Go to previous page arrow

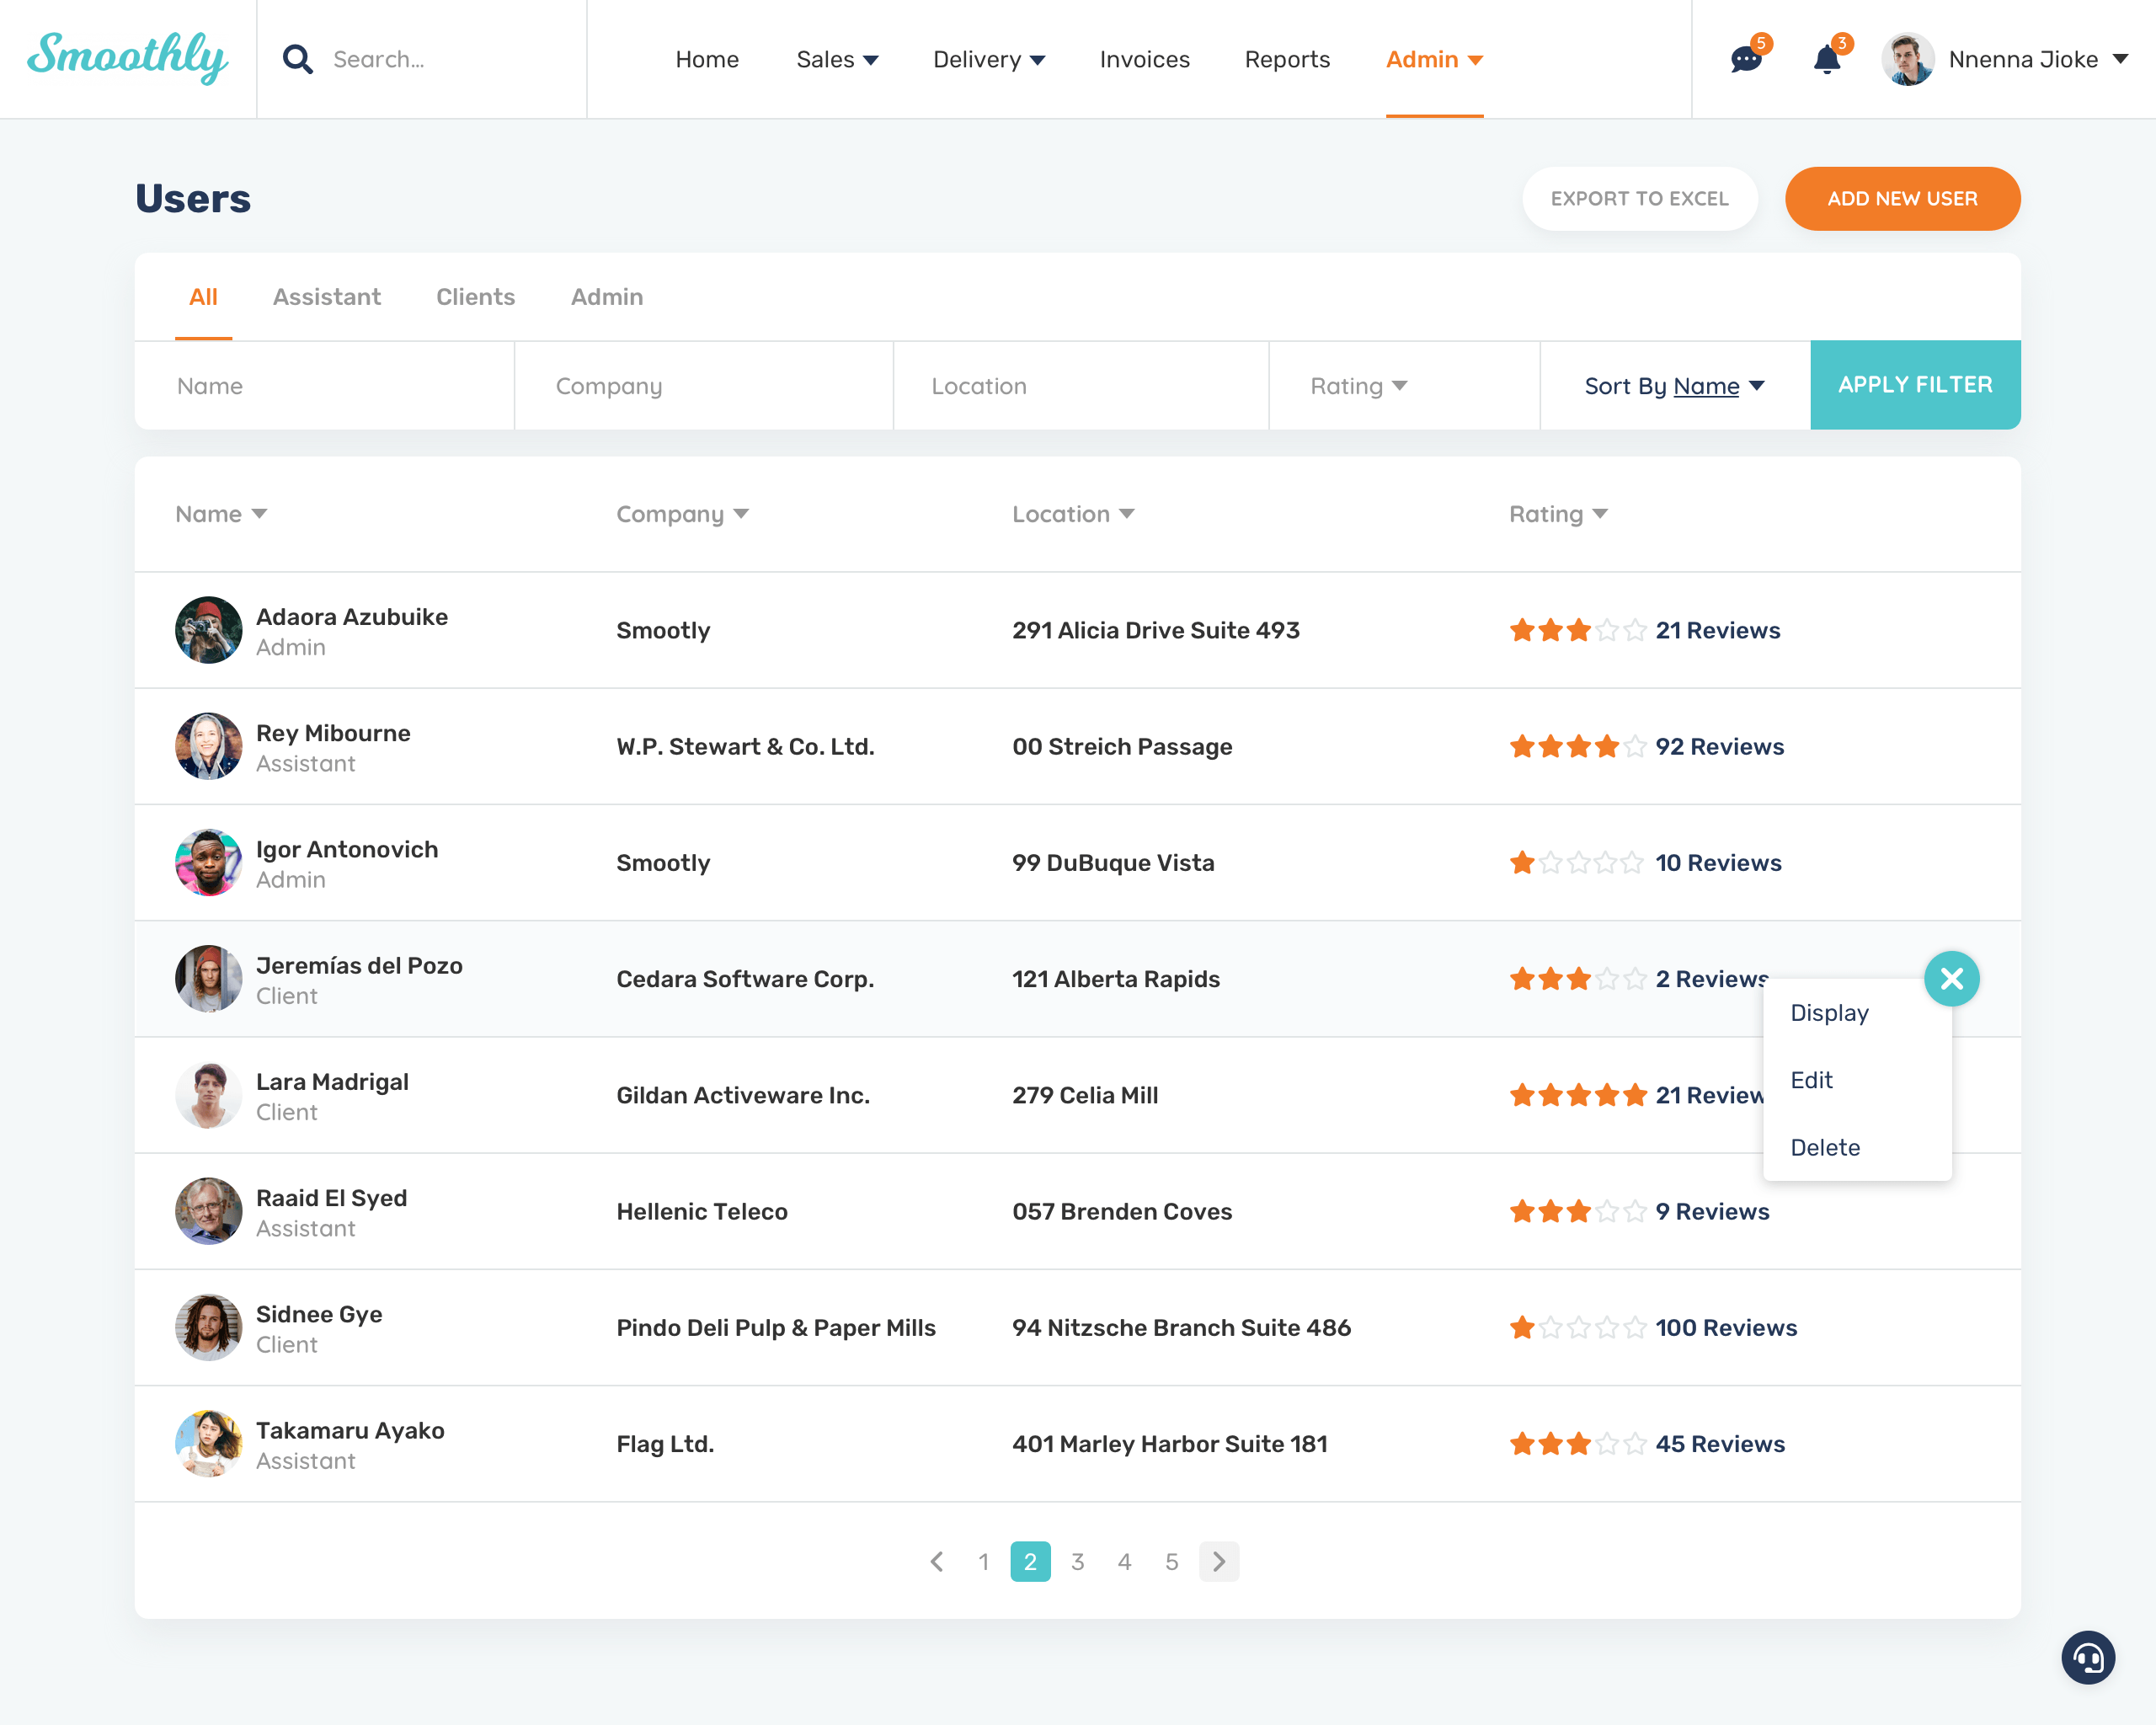pos(937,1561)
